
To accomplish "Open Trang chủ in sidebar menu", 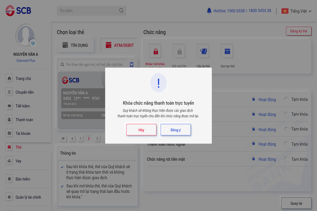I will click(x=23, y=78).
